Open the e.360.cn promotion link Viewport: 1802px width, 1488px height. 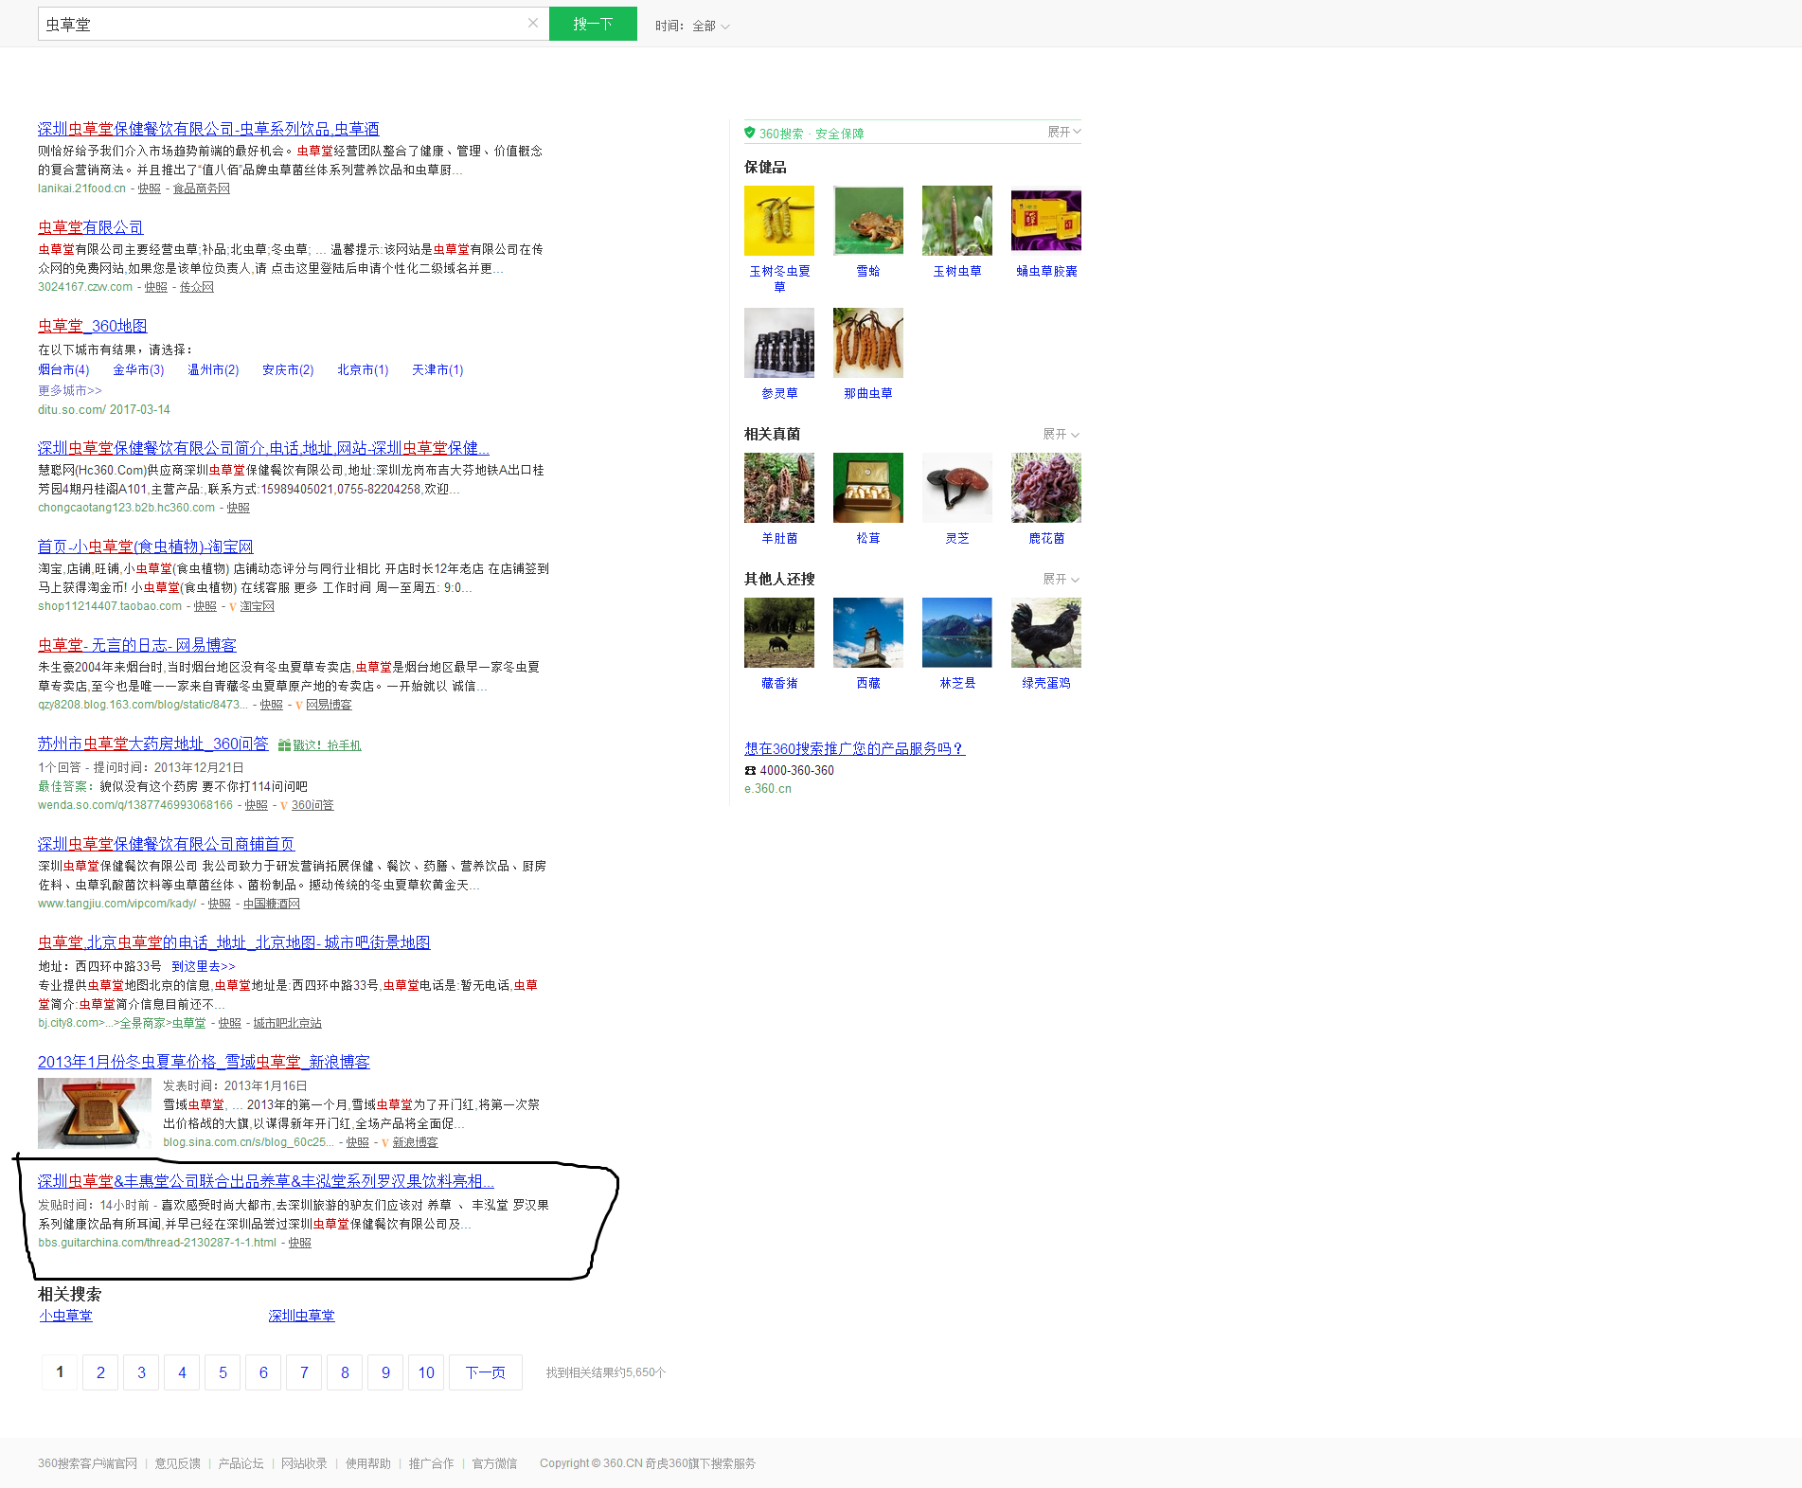coord(768,789)
